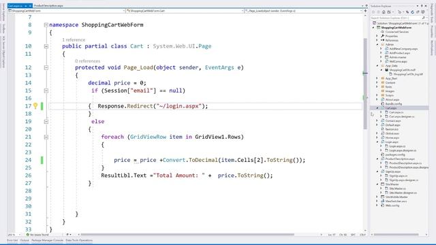Collapse the else block on line 19
Screen dimensions: 436x245
tap(46, 122)
